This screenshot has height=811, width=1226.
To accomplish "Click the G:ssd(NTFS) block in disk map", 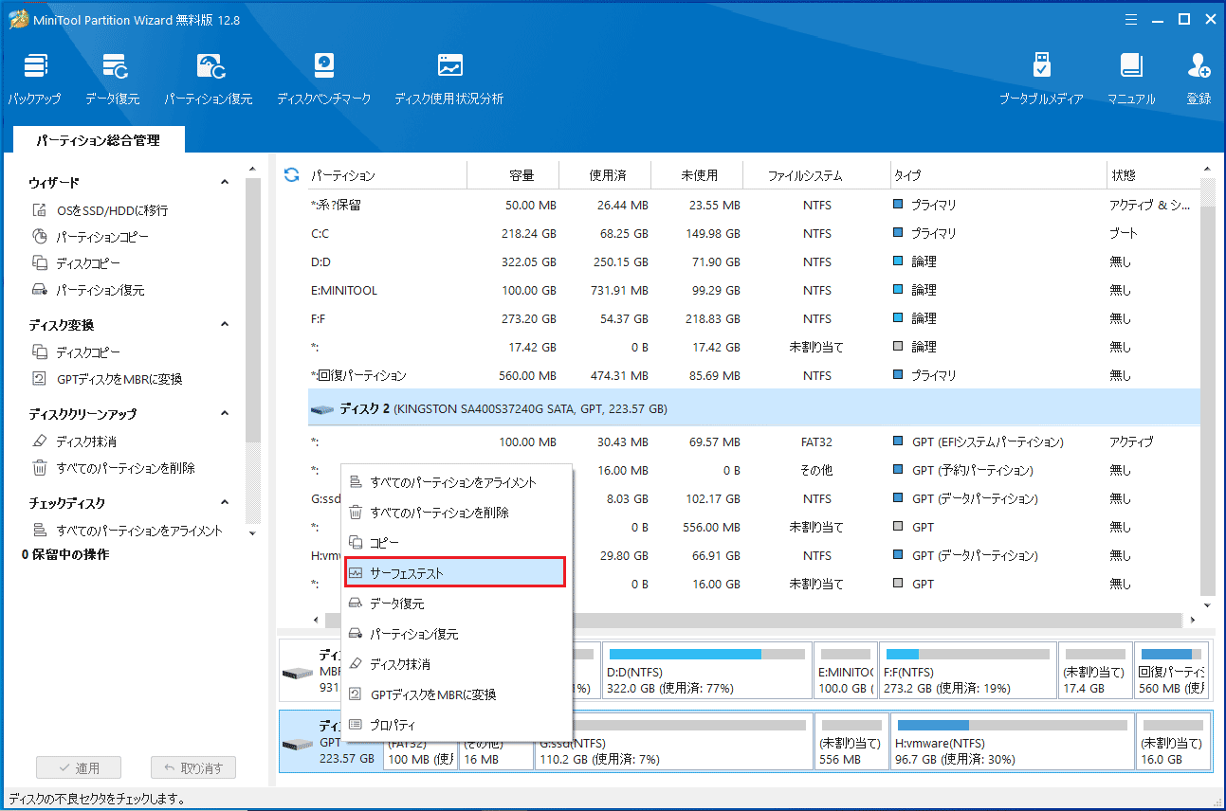I will click(673, 740).
